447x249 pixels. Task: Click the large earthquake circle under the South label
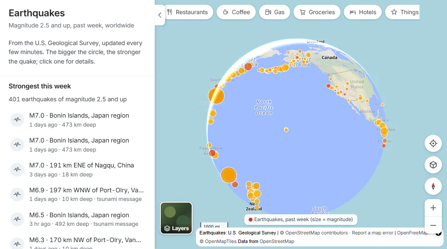coord(216,95)
